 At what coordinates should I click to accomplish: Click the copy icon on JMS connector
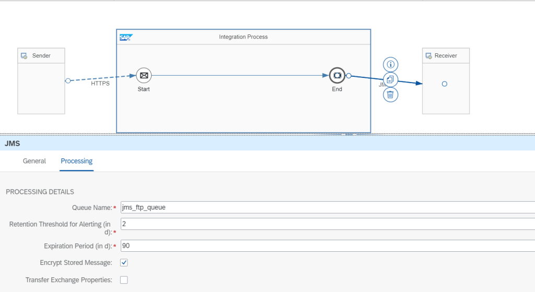[390, 80]
